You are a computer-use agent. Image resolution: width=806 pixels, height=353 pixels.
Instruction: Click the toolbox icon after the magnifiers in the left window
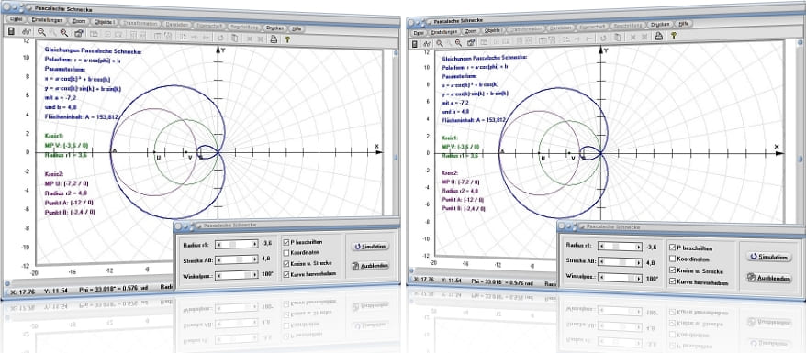(79, 33)
